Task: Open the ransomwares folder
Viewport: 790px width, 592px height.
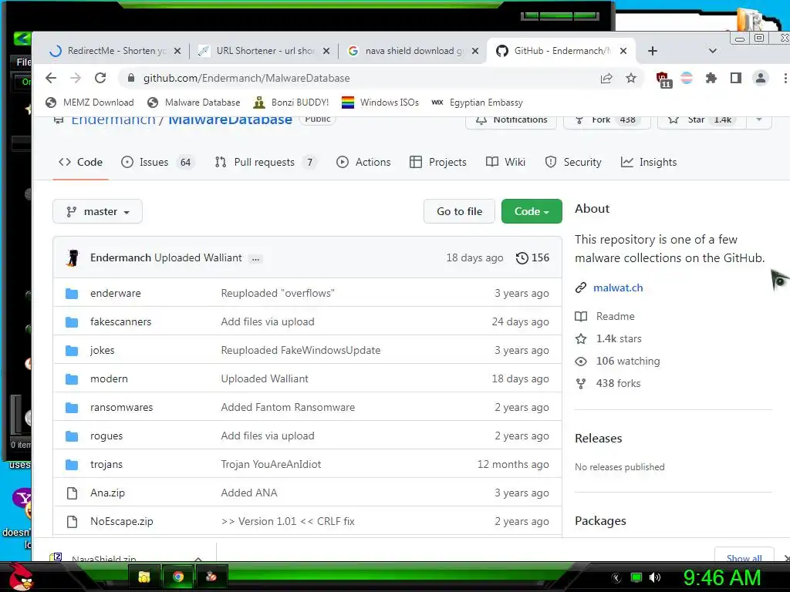Action: tap(121, 407)
